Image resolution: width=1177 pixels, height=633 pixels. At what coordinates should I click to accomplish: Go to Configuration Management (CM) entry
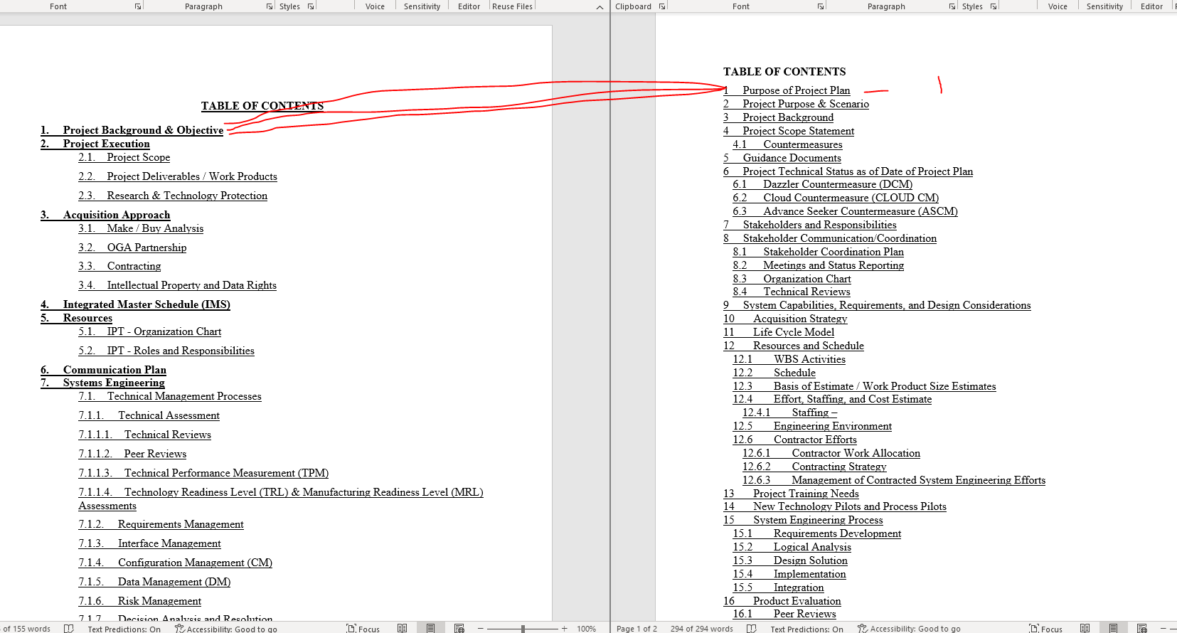[176, 563]
